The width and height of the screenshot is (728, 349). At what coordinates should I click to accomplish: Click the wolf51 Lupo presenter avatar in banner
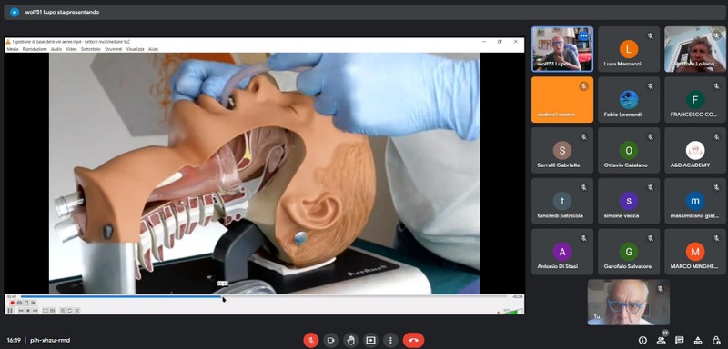(15, 12)
